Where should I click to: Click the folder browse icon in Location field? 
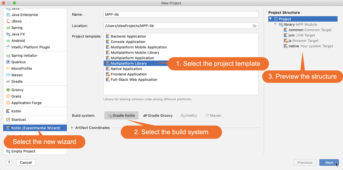(255, 26)
